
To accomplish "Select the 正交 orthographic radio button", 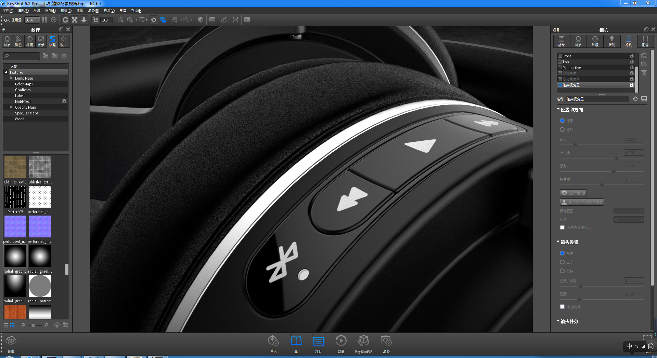I will point(562,262).
